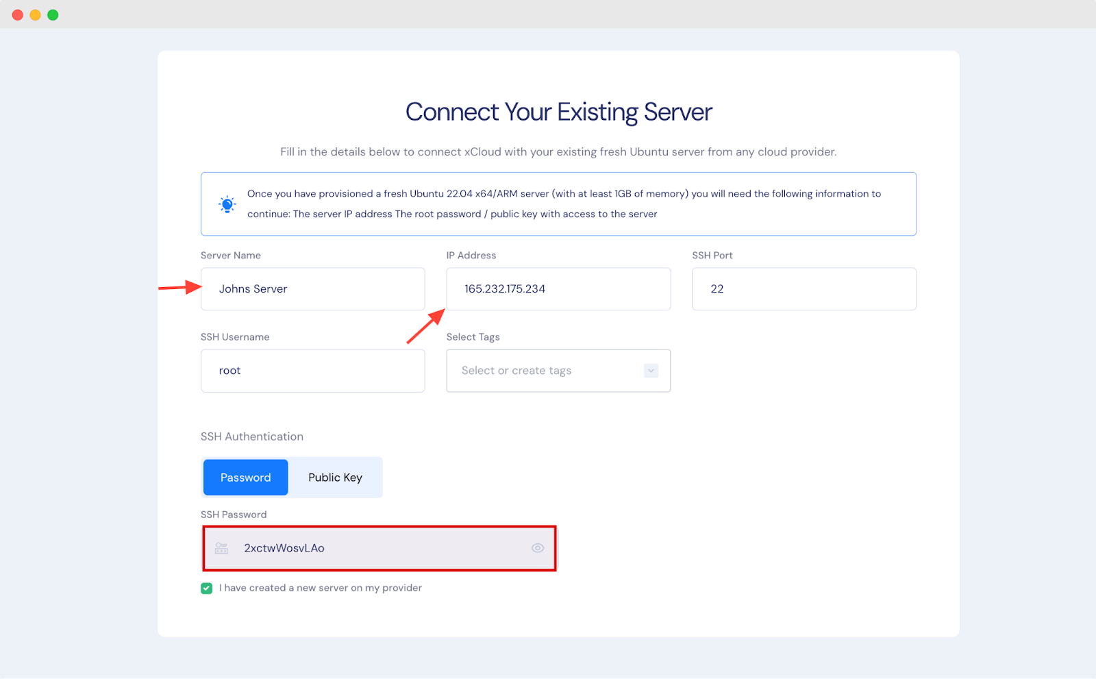This screenshot has width=1096, height=679.
Task: Uncheck 'I have created a new server on my provider'
Action: 206,588
